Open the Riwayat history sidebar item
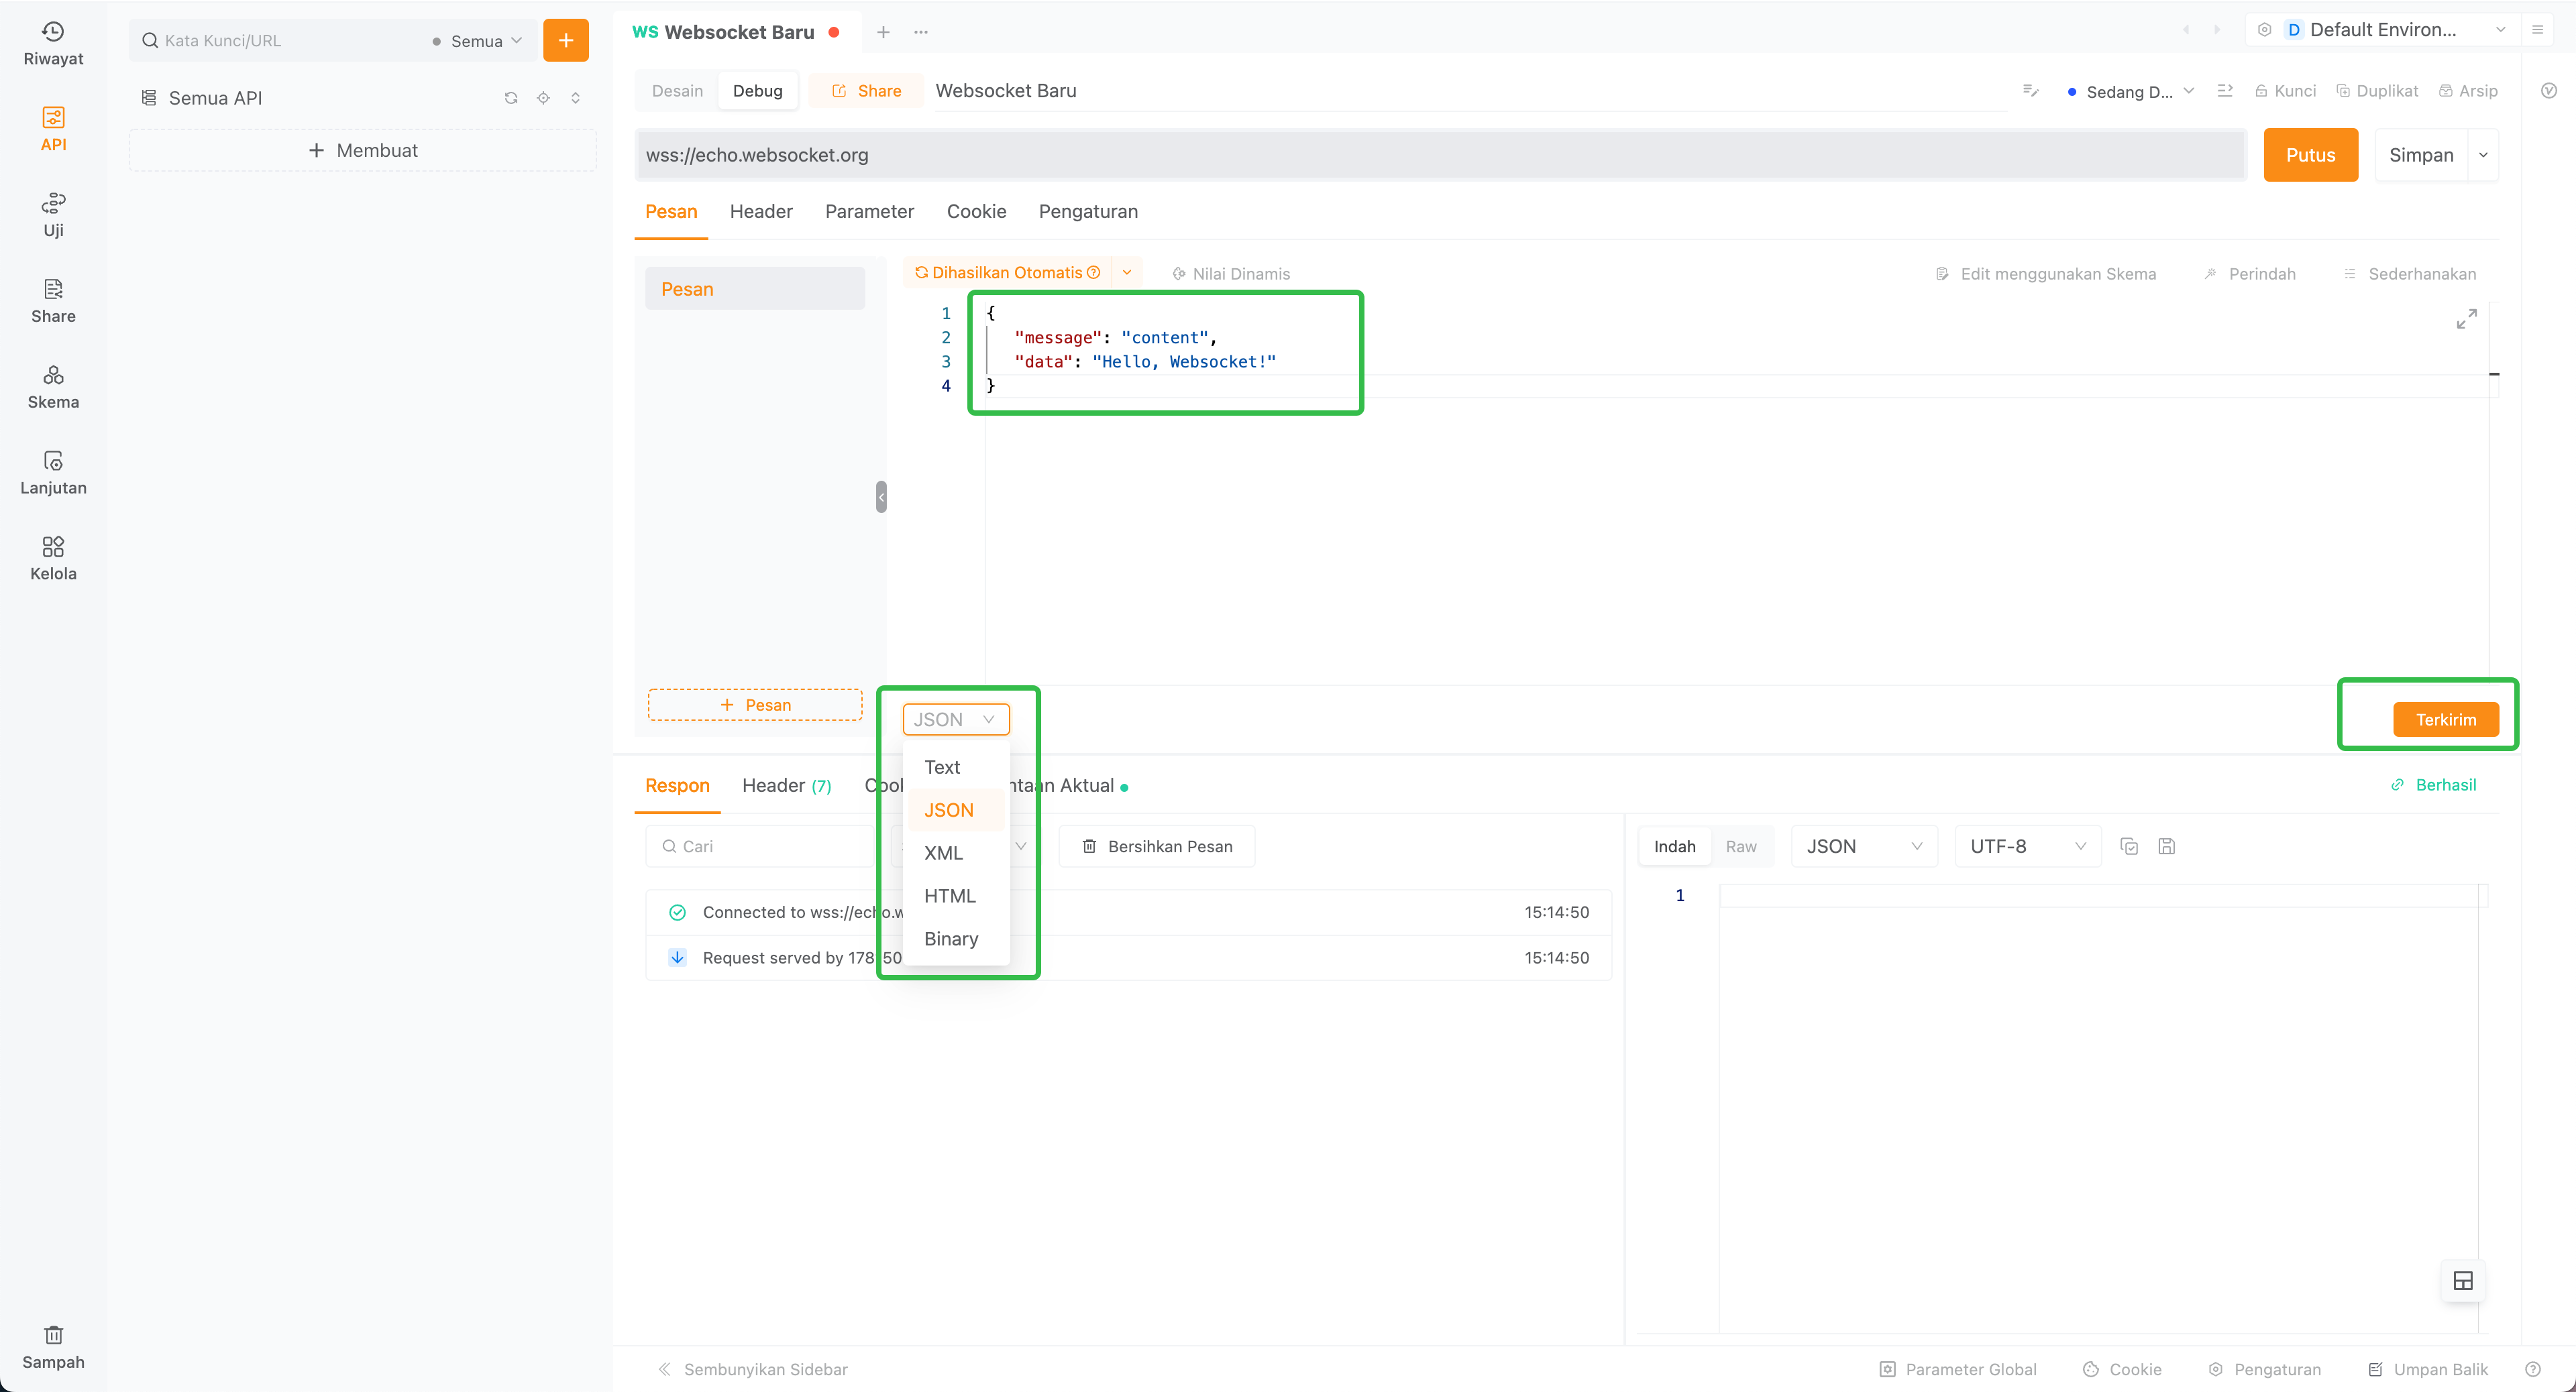This screenshot has height=1392, width=2576. point(53,44)
